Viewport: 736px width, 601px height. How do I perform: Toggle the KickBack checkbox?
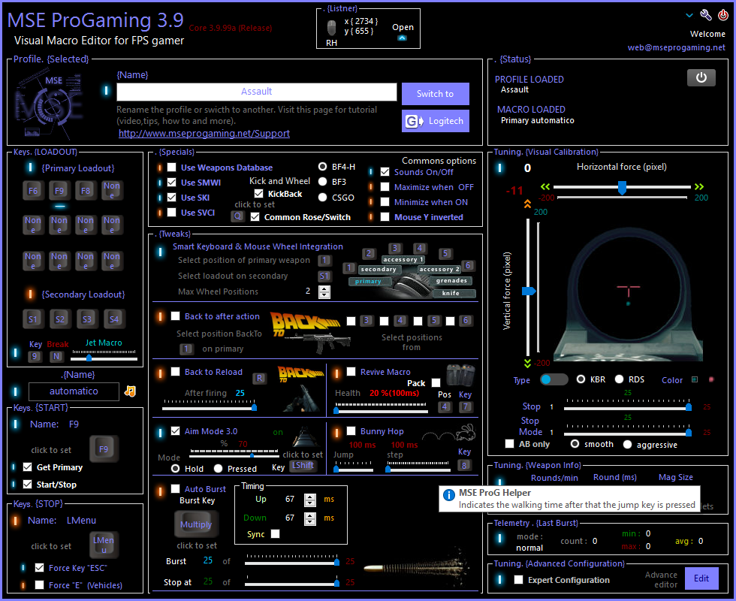(258, 194)
